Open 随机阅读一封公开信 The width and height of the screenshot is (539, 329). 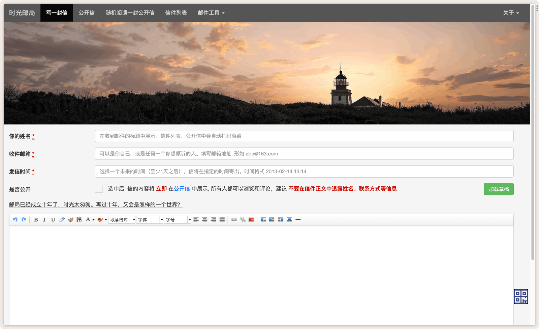tap(130, 13)
